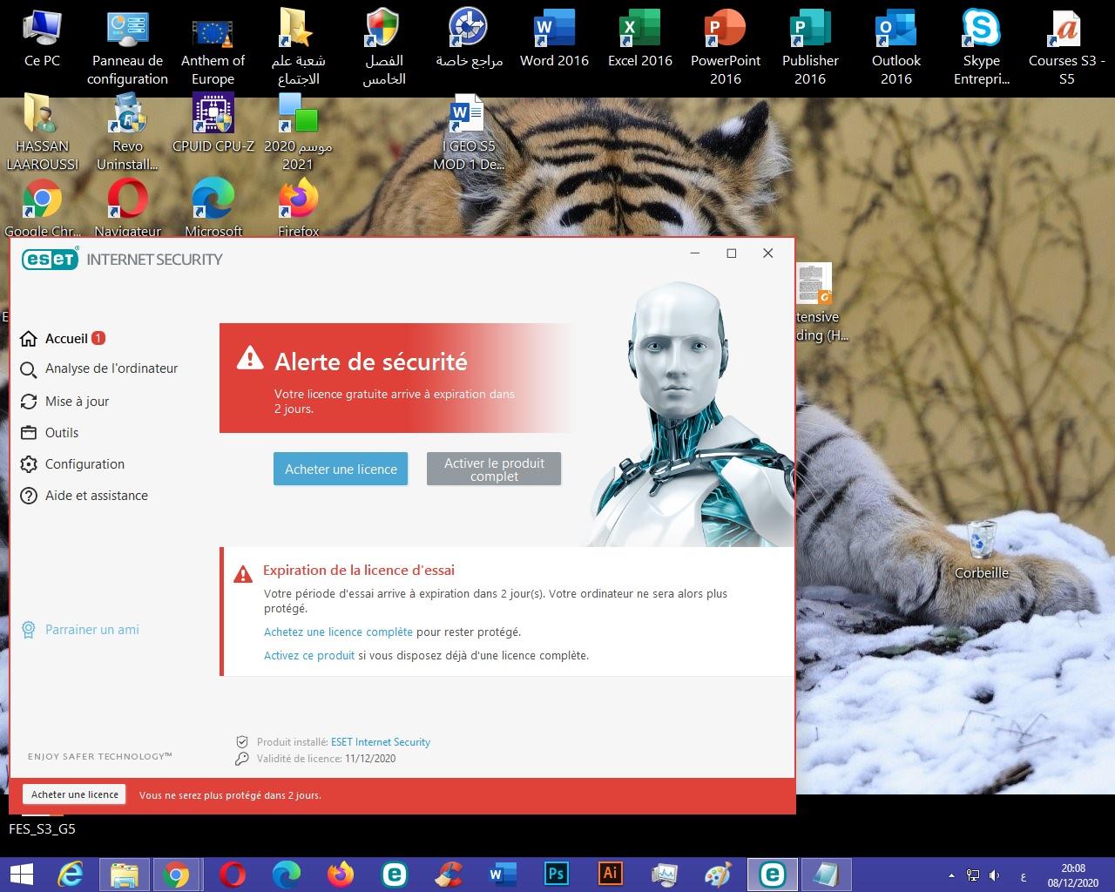Select the موسم 2020 2021 desktop icon
The image size is (1115, 892).
(x=298, y=132)
